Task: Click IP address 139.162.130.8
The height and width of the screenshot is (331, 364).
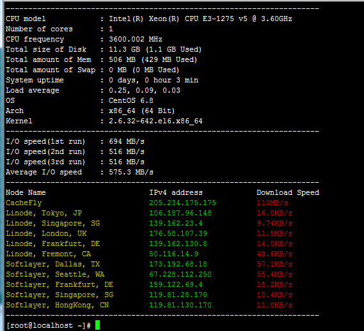Action: click(178, 243)
